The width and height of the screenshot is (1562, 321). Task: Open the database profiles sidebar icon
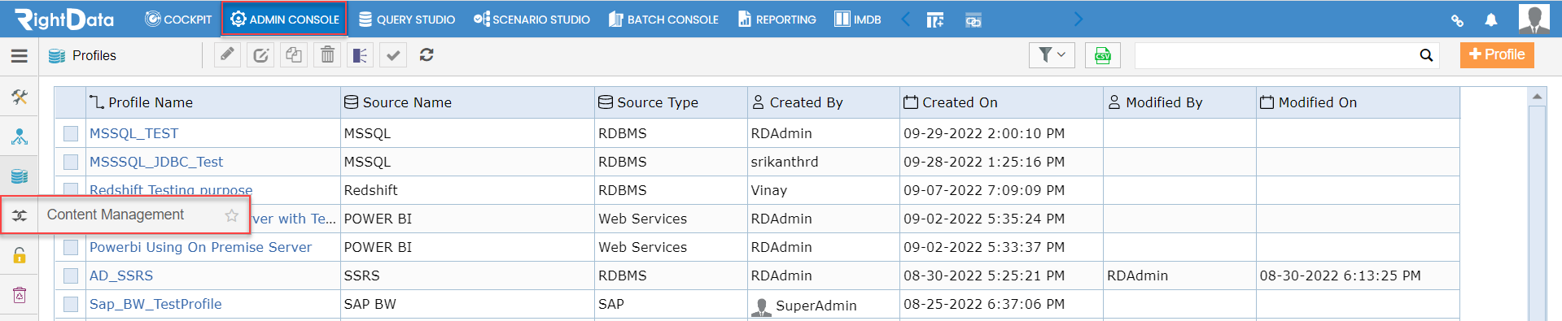(x=20, y=176)
